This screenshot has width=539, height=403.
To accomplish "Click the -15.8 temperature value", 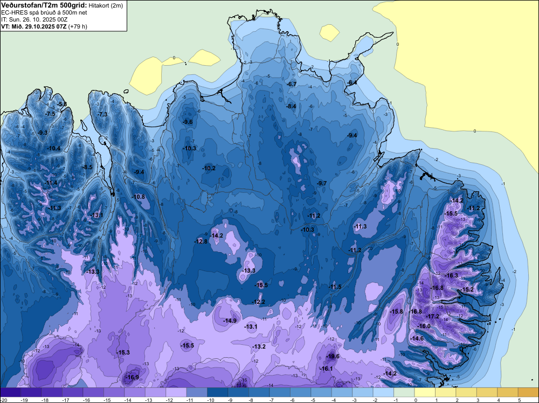I will pyautogui.click(x=397, y=311).
